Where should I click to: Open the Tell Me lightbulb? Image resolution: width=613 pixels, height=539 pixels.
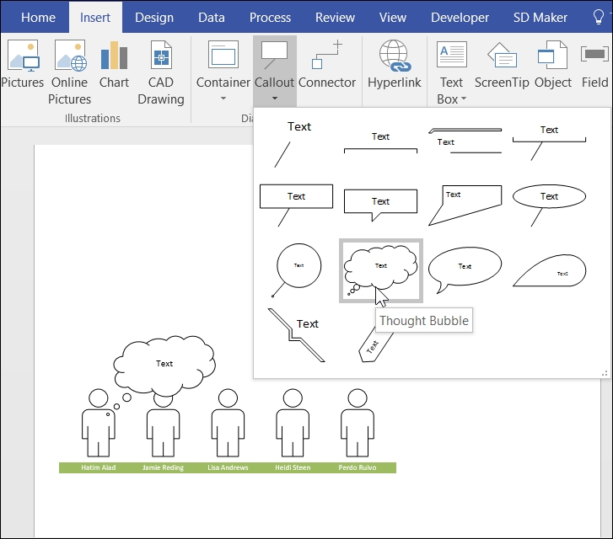599,17
